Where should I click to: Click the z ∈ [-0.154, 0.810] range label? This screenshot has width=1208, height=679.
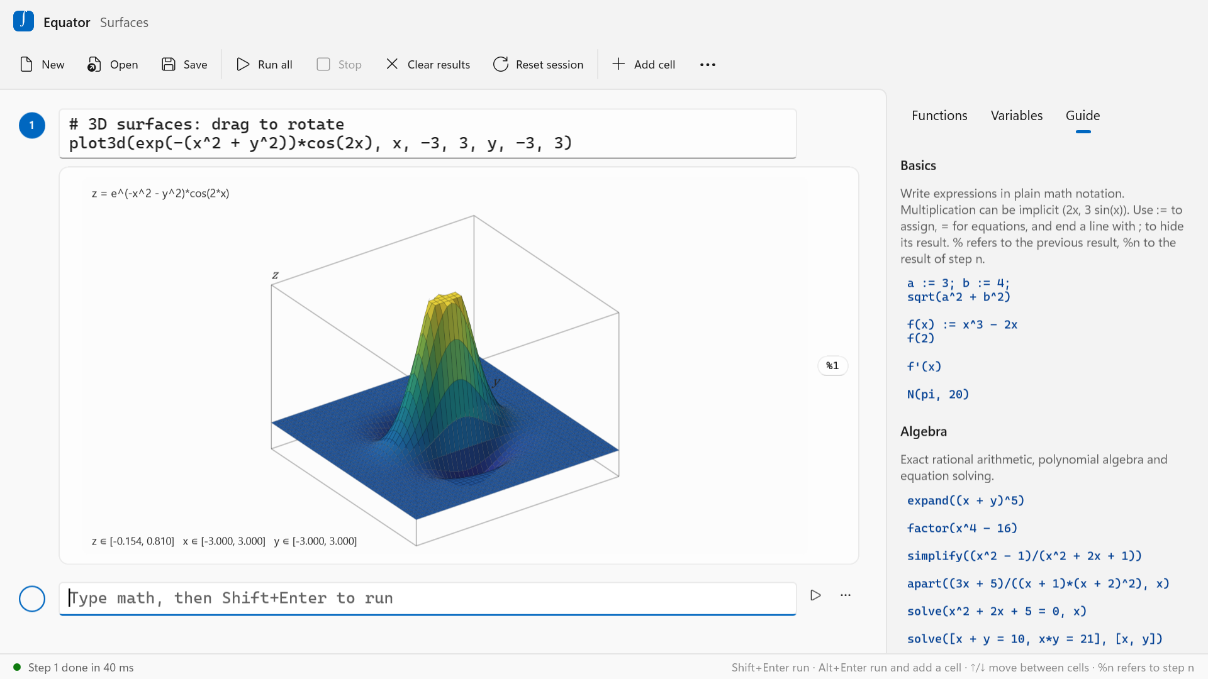point(133,541)
